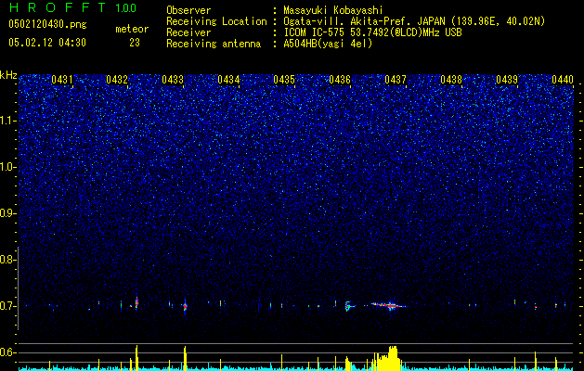Click the Receiver field label
This screenshot has height=371, width=584.
[x=188, y=32]
